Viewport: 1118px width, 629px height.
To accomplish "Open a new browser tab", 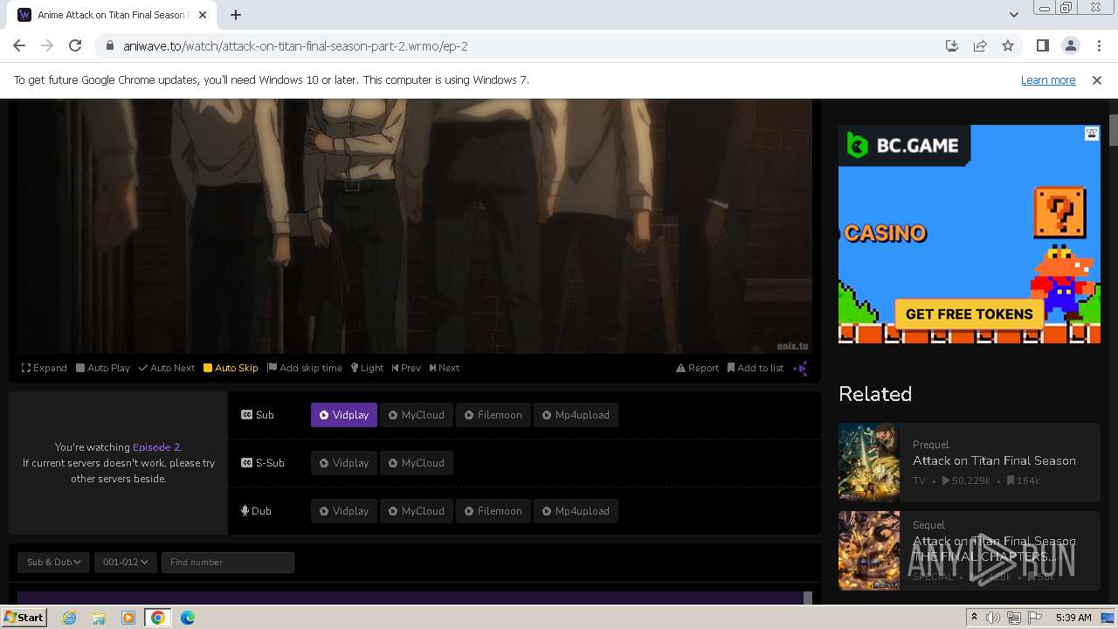I will click(x=236, y=15).
